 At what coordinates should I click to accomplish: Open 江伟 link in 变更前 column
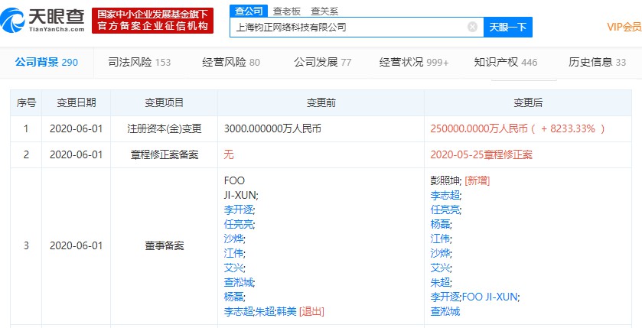pyautogui.click(x=233, y=253)
